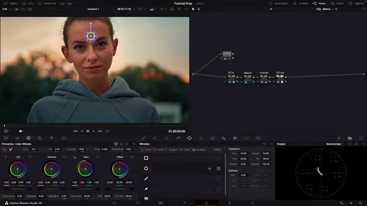Click the Size value field

(243, 153)
